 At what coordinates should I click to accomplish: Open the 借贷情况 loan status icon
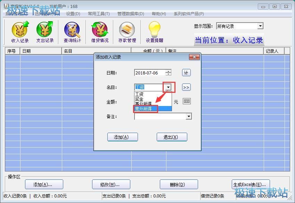click(x=100, y=32)
